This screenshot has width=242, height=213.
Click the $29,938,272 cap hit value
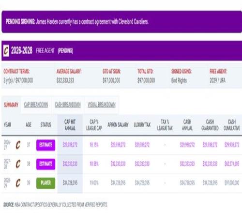point(70,145)
